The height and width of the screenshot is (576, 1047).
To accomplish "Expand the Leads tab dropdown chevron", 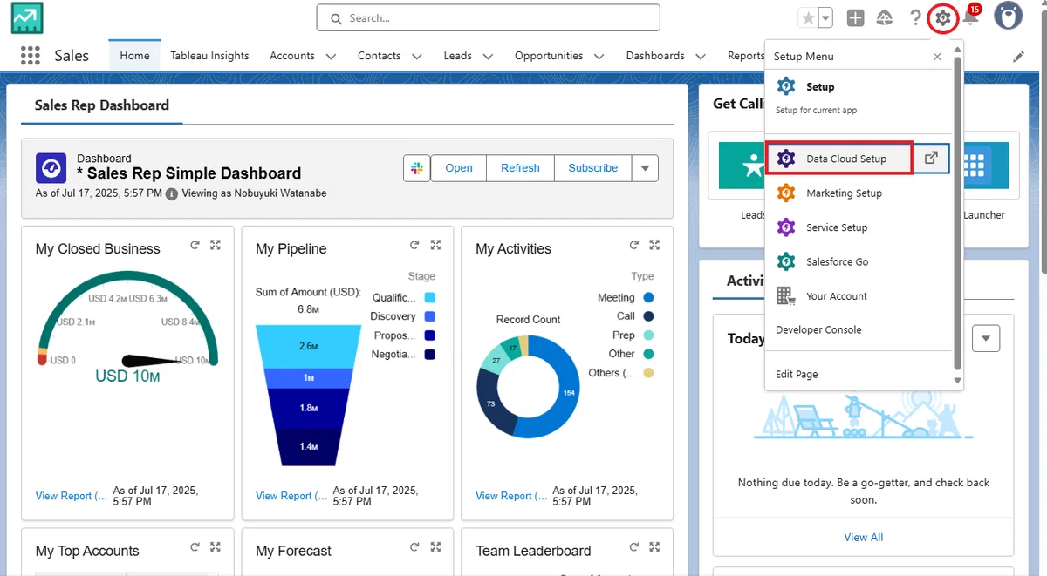I will pyautogui.click(x=488, y=57).
